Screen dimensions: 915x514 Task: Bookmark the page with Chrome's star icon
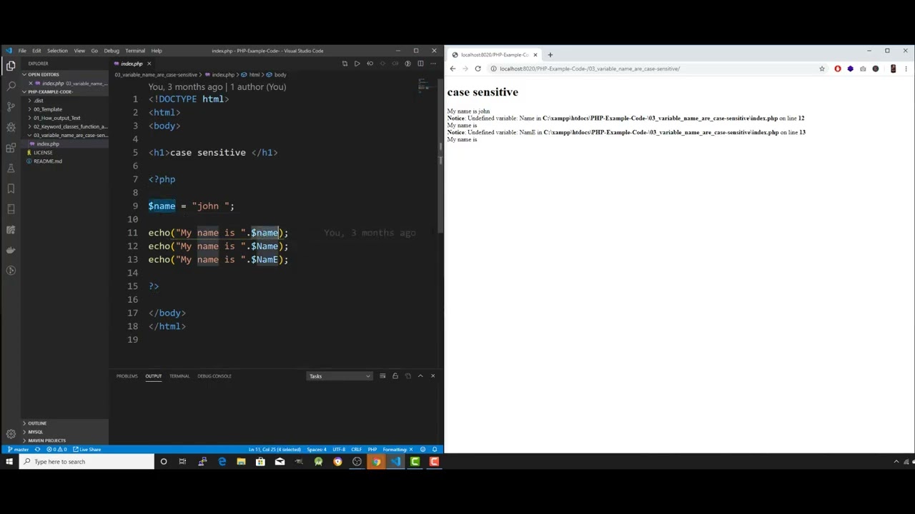822,69
